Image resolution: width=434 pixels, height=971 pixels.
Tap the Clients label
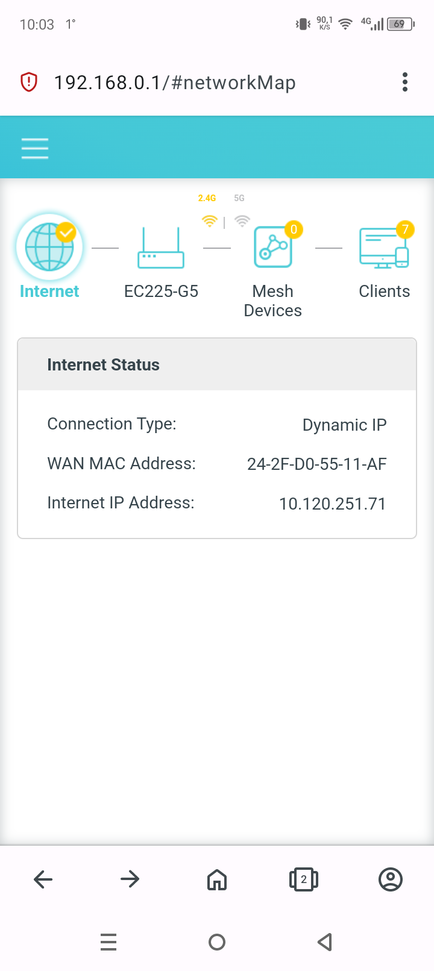[x=384, y=292]
